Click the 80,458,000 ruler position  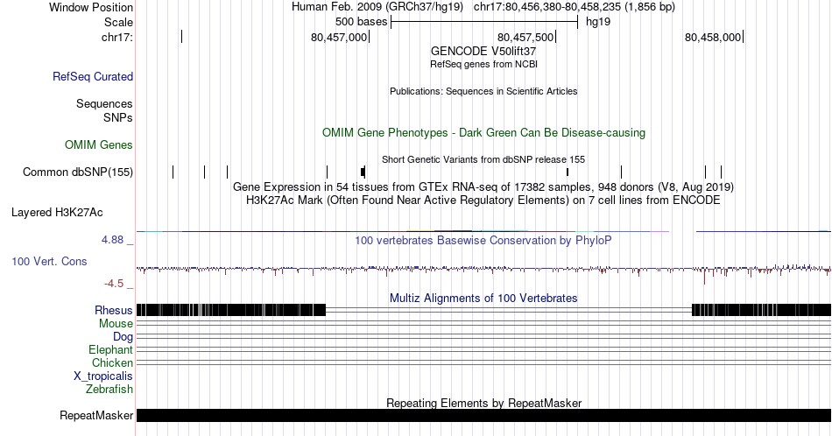pos(713,37)
